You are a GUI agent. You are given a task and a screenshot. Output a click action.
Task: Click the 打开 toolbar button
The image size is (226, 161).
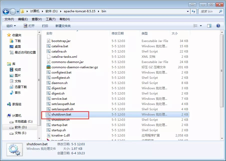point(29,26)
